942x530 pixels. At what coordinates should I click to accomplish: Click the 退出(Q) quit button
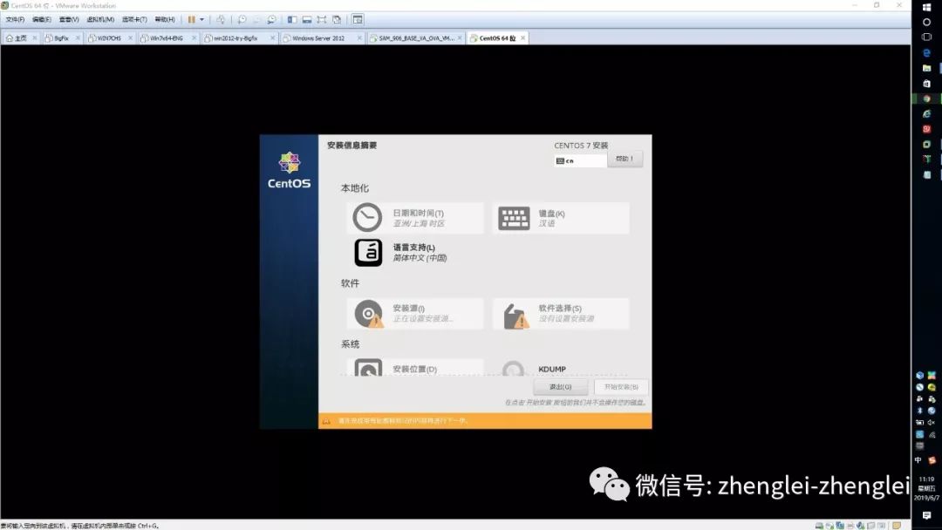click(x=560, y=387)
